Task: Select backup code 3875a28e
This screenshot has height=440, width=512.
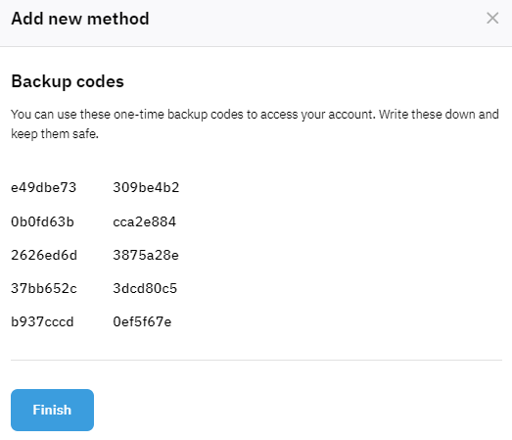Action: point(146,256)
